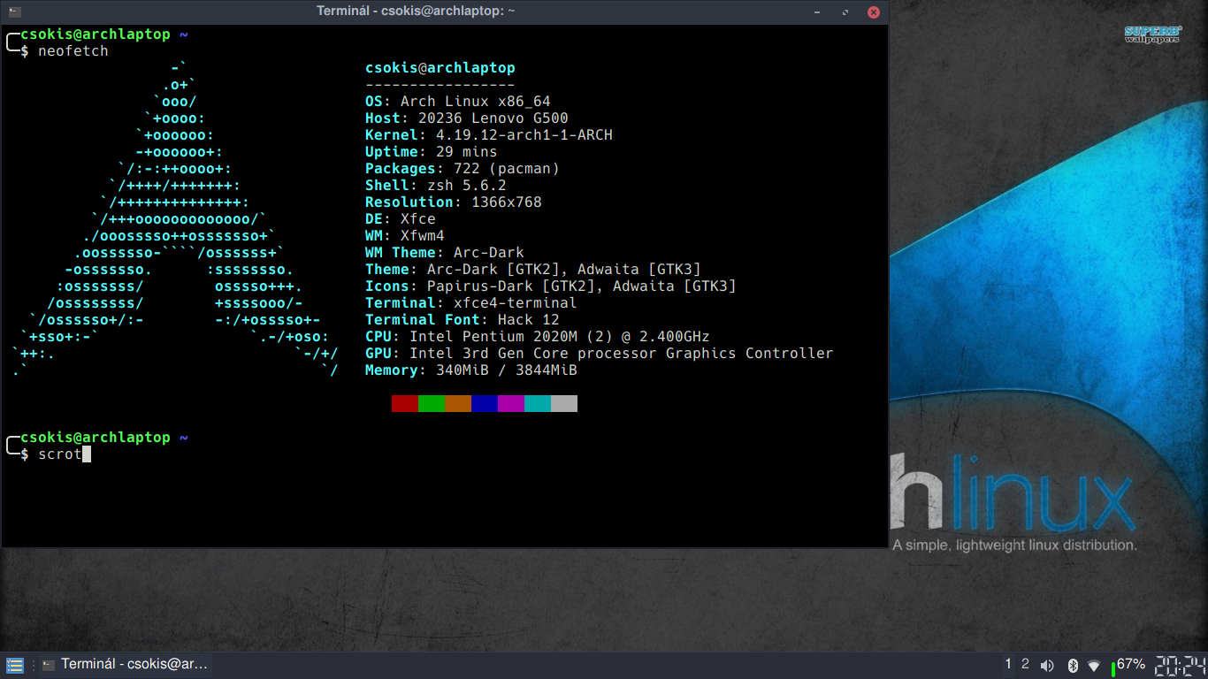Screen dimensions: 1208x679
Task: Click the 'GPU: Intel 3rd Gen Core' line
Action: point(600,354)
